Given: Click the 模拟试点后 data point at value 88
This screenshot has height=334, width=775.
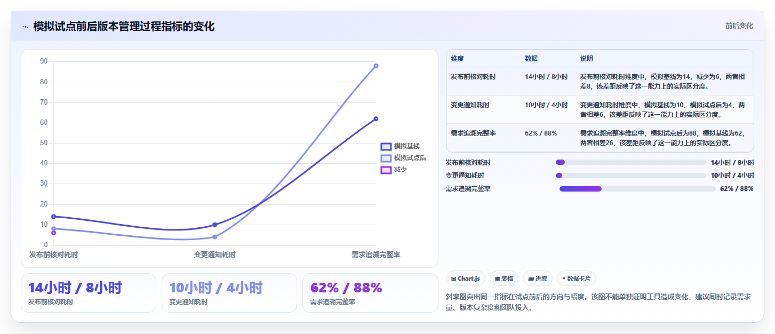Looking at the screenshot, I should (376, 66).
